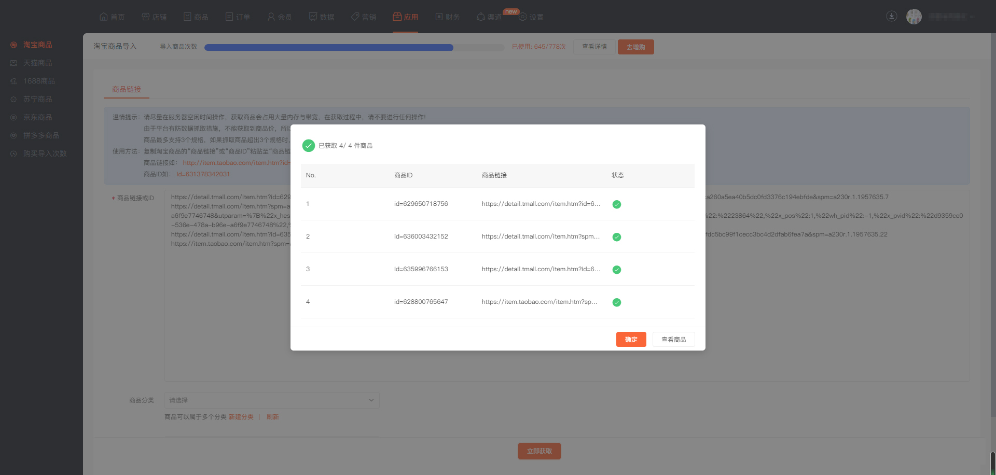The height and width of the screenshot is (475, 996).
Task: Click the download icon in top bar
Action: click(891, 16)
